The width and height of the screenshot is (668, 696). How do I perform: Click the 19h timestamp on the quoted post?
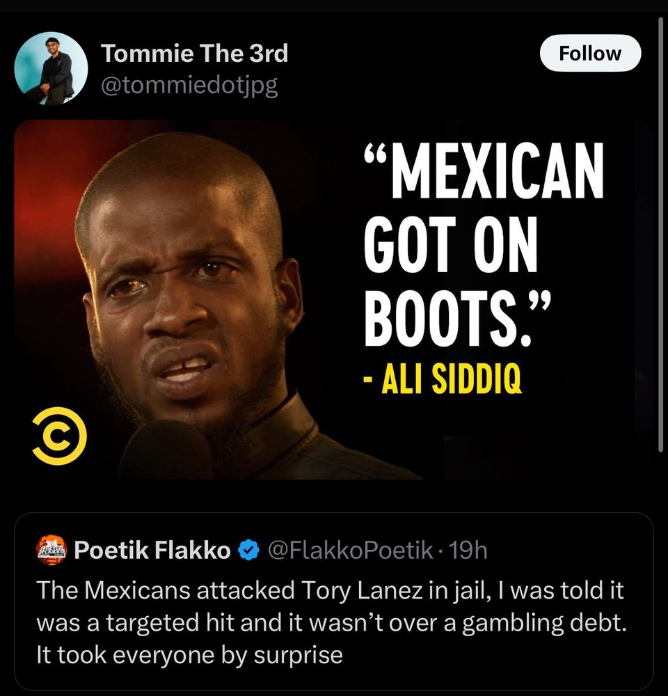pos(468,551)
